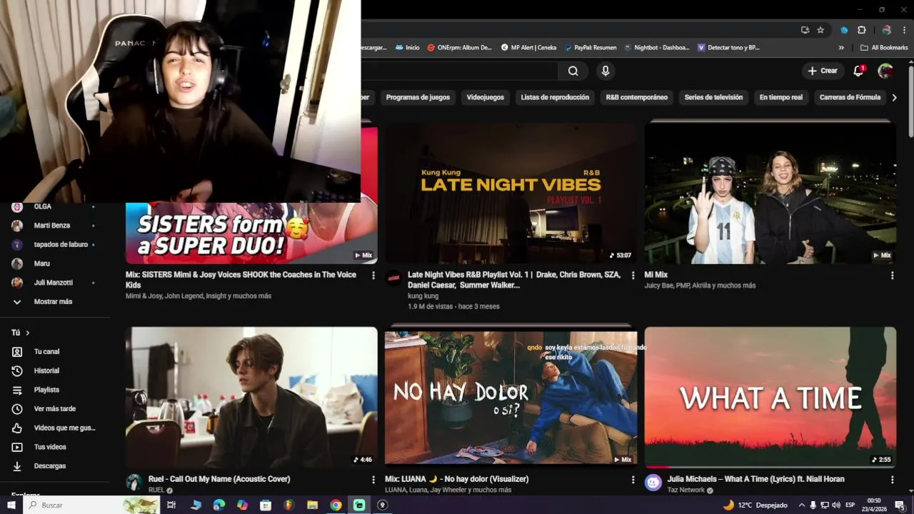
Task: Open the Juli Manzotti subscription
Action: coord(54,283)
